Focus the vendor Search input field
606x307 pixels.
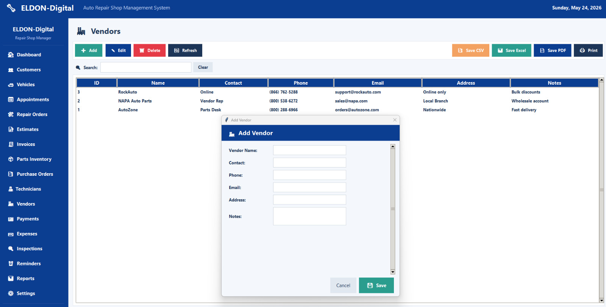point(146,67)
